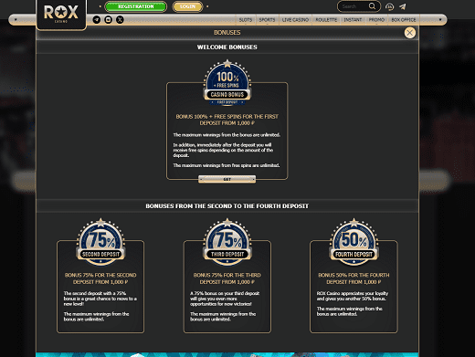This screenshot has height=357, width=475.
Task: Click the first deposit bonus title text
Action: (x=227, y=120)
